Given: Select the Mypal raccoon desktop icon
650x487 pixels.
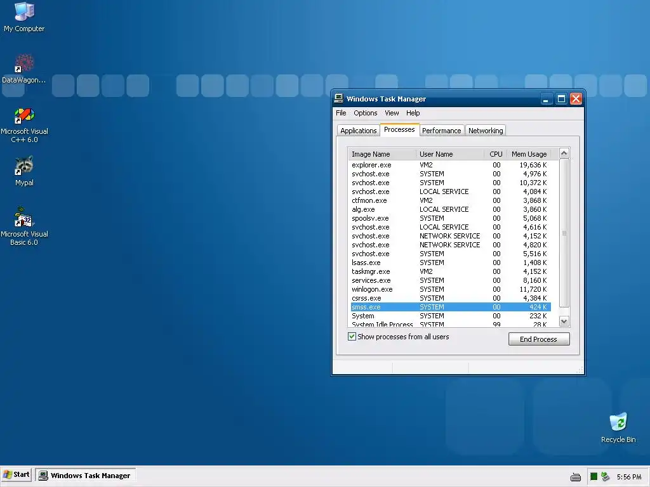Looking at the screenshot, I should (24, 171).
